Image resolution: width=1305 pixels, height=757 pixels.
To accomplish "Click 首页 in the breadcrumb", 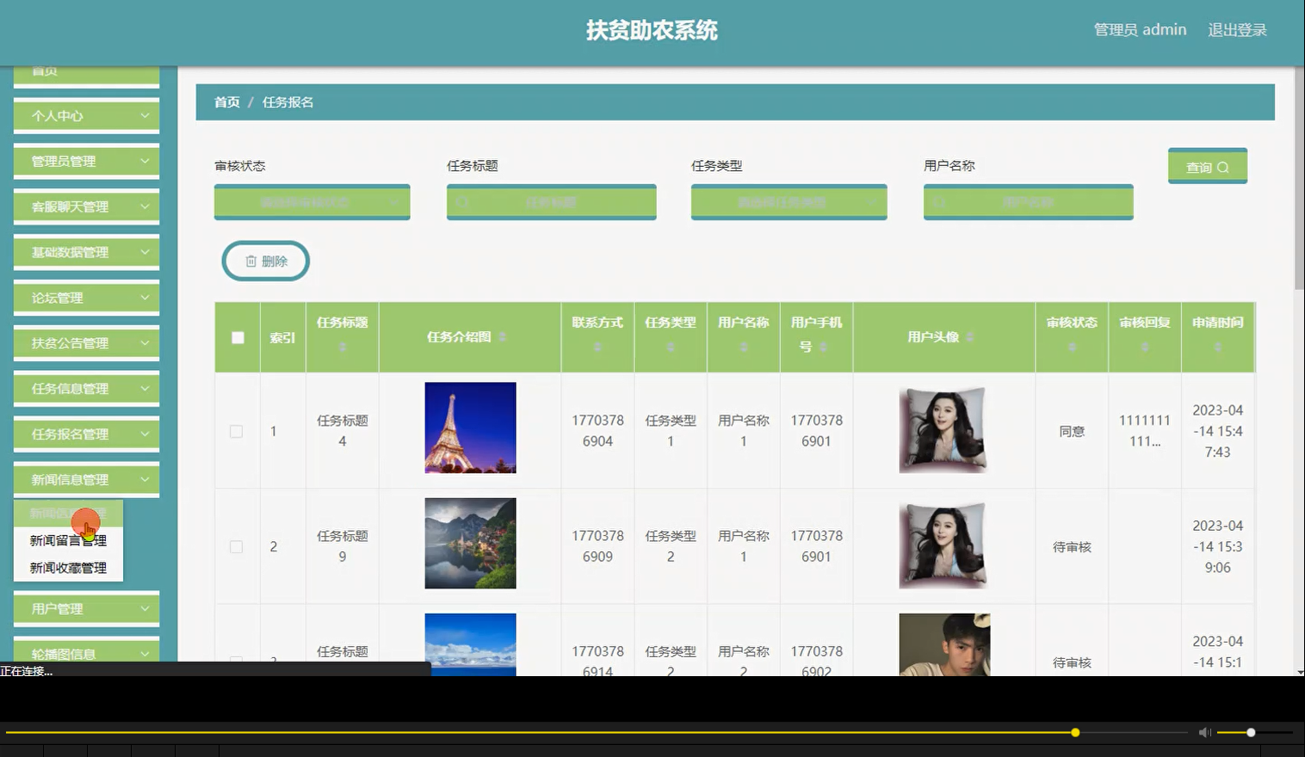I will tap(226, 102).
